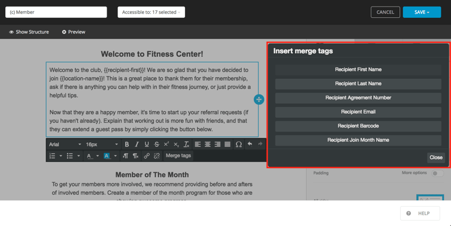Screen dimensions: 451x226
Task: Open the Preview mode
Action: [74, 32]
